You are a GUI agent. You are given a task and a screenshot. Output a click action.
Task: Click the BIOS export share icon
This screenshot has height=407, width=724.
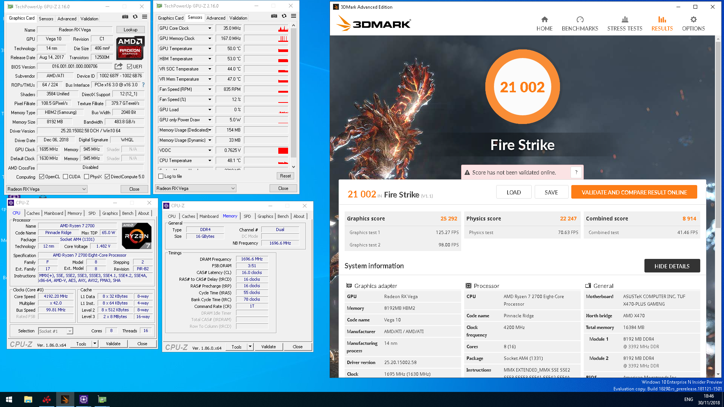pos(119,66)
